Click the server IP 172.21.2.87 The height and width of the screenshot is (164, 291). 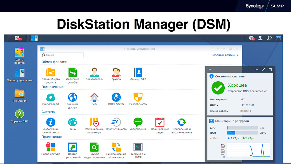[x=247, y=105]
